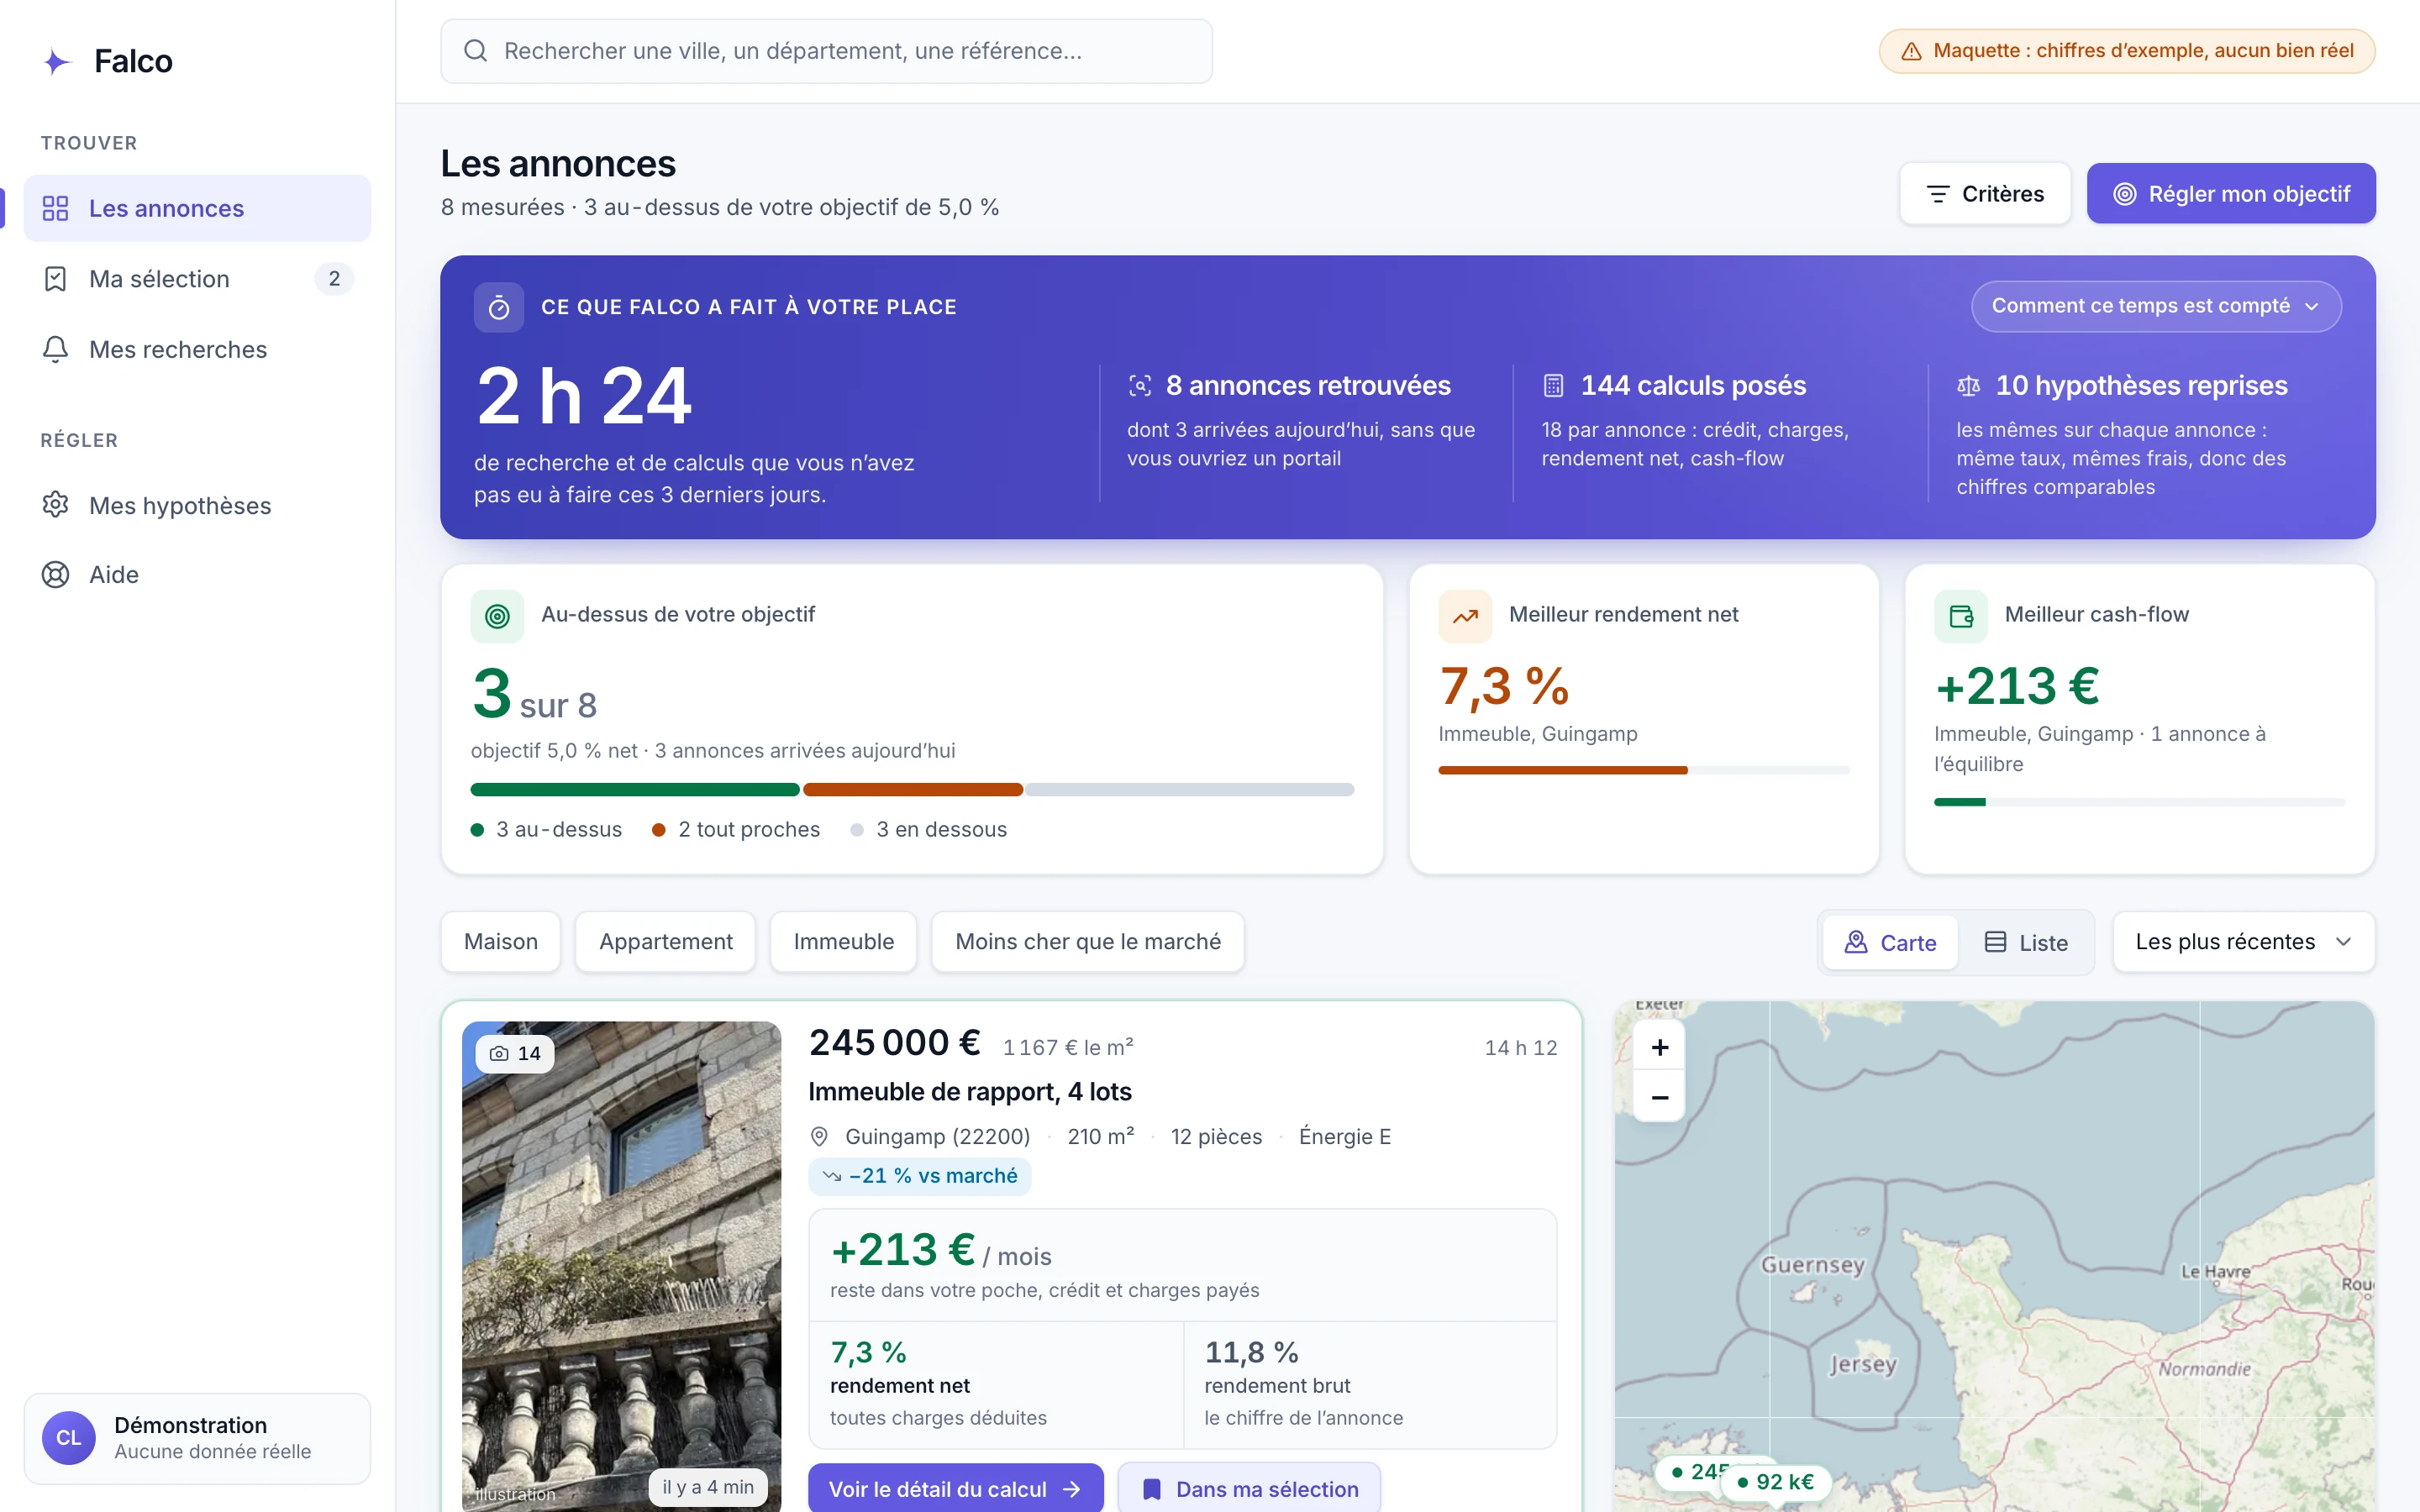This screenshot has width=2420, height=1512.
Task: Open the Les plus récentes sort dropdown
Action: tap(2243, 942)
